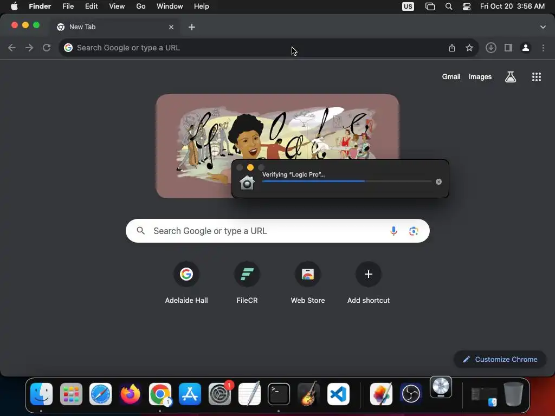Open TextEdit from the Dock

click(x=249, y=394)
